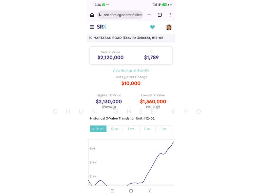Tap the site info icon in address bar
This screenshot has width=262, height=196.
click(x=101, y=15)
